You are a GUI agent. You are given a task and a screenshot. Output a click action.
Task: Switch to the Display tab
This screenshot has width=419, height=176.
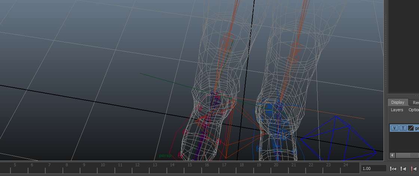[x=398, y=102]
